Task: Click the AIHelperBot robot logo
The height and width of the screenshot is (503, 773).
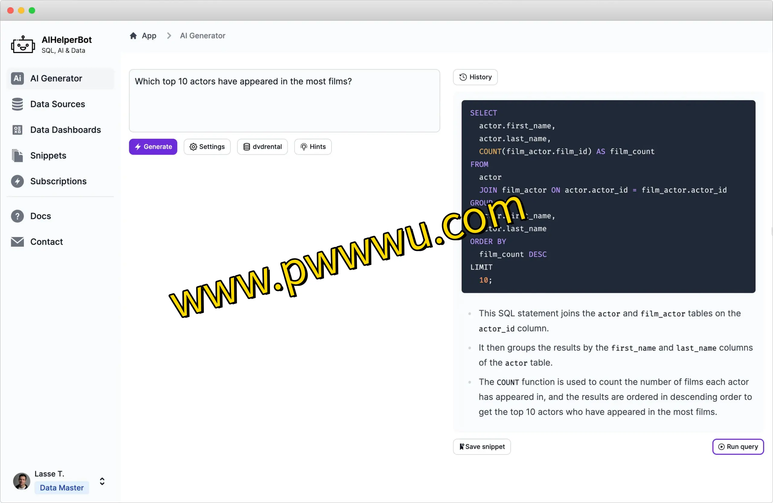Action: coord(23,44)
